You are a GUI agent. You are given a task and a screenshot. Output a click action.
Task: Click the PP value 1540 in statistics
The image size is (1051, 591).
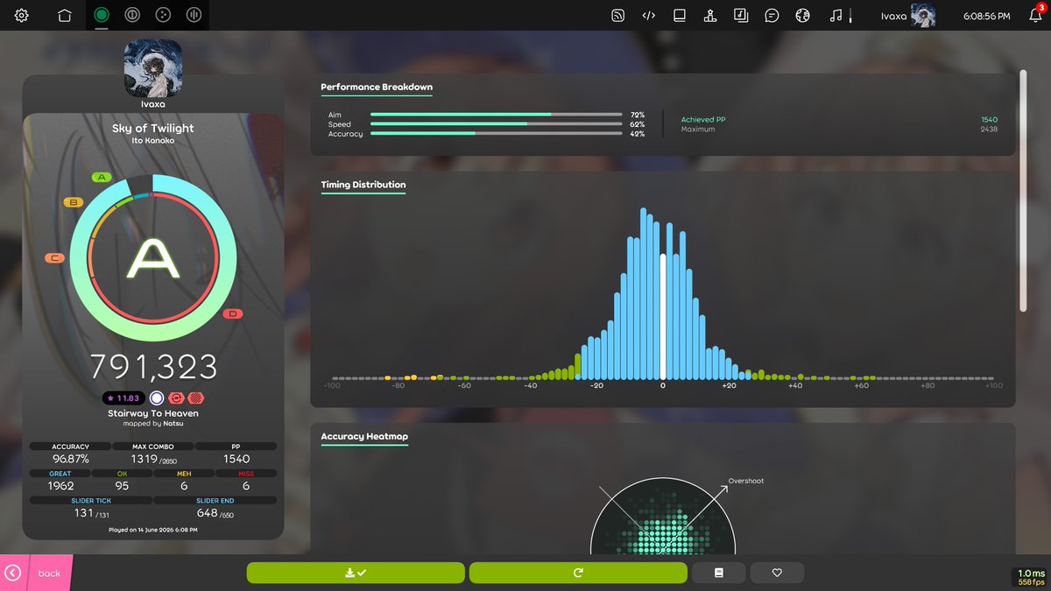pyautogui.click(x=236, y=459)
